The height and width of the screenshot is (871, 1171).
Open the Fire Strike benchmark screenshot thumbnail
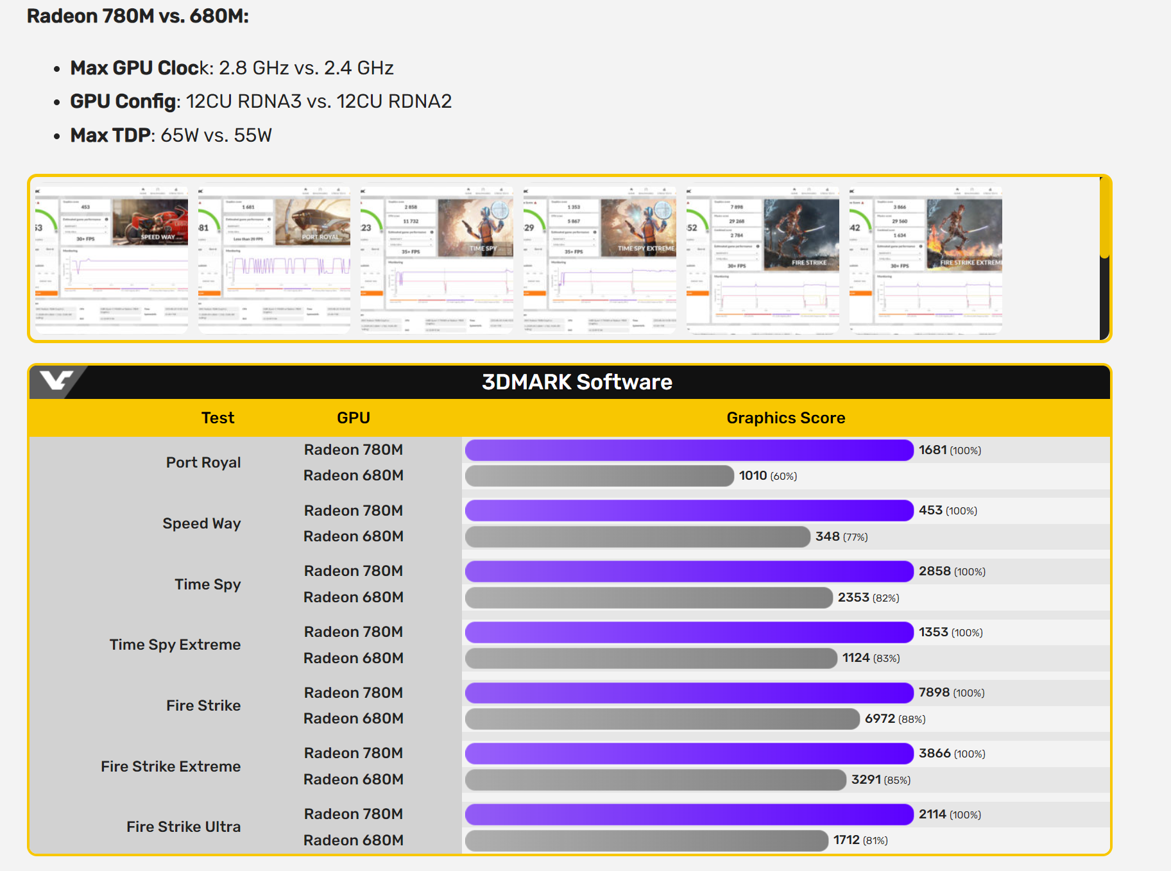click(763, 260)
